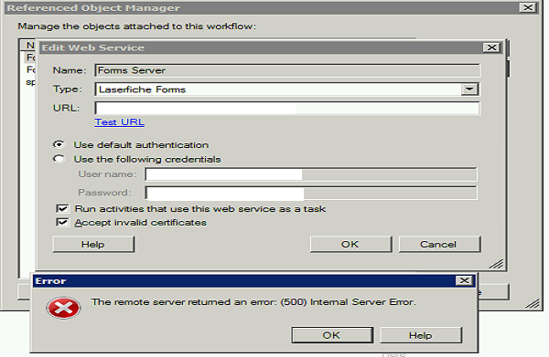This screenshot has width=549, height=357.
Task: Click the URL input field
Action: pyautogui.click(x=287, y=108)
